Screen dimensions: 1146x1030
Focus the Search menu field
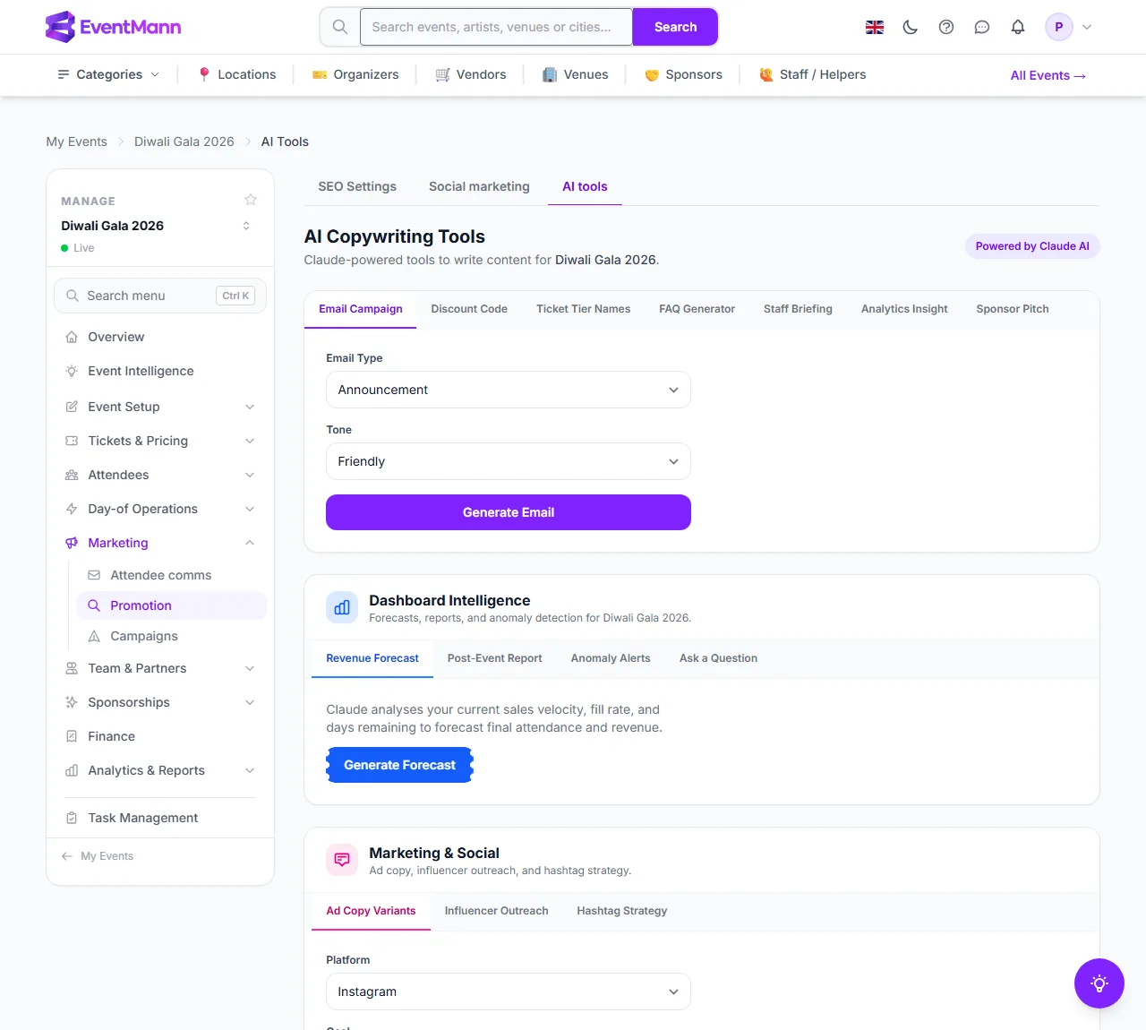coord(160,296)
